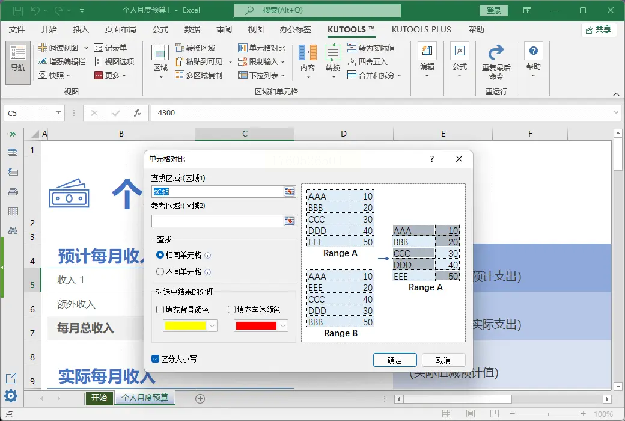The height and width of the screenshot is (421, 625).
Task: Open the name box dropdown arrow
Action: [58, 112]
